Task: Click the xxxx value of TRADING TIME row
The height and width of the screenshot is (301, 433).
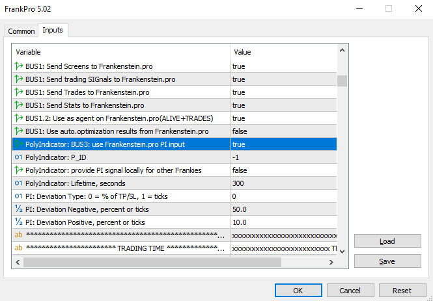Action: click(284, 248)
